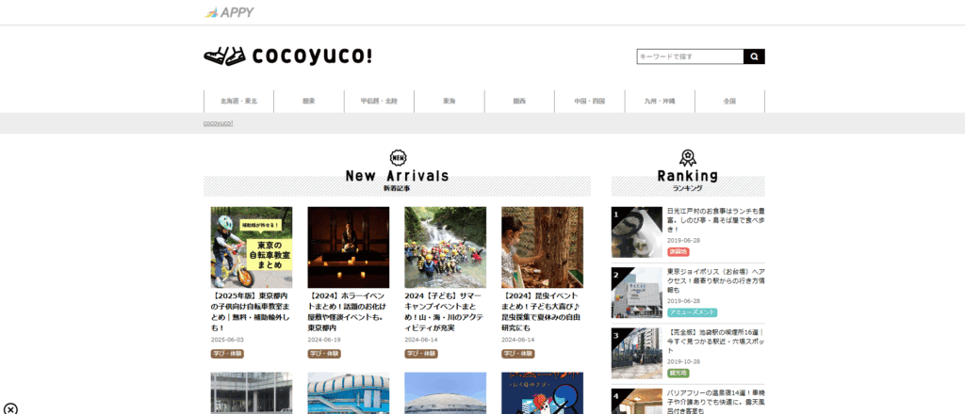Click the Ranking medal ribbon icon
This screenshot has height=414, width=965.
(x=687, y=157)
